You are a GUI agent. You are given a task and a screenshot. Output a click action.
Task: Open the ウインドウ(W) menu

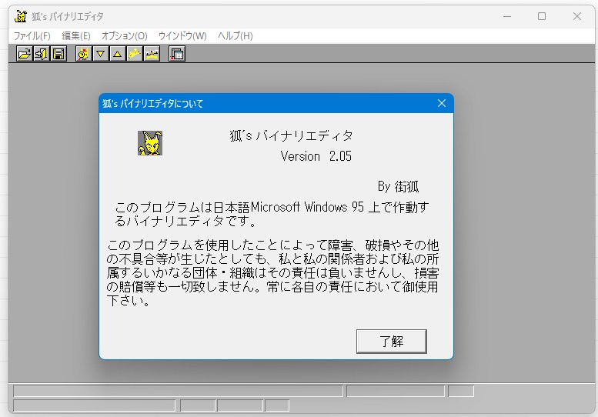tap(182, 36)
